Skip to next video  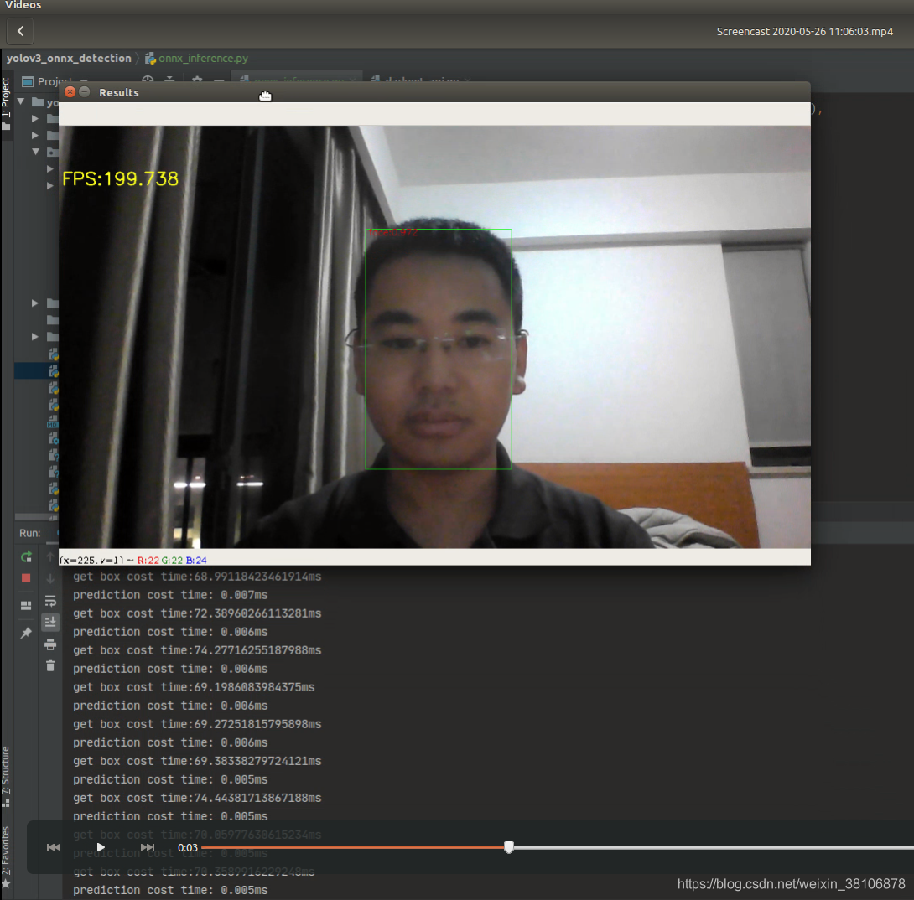[x=148, y=847]
